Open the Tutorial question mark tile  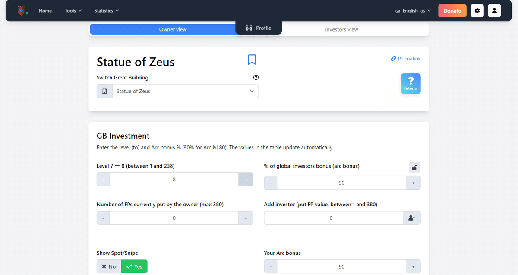(411, 83)
